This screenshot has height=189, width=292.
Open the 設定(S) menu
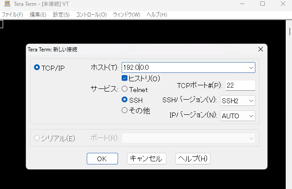point(61,15)
